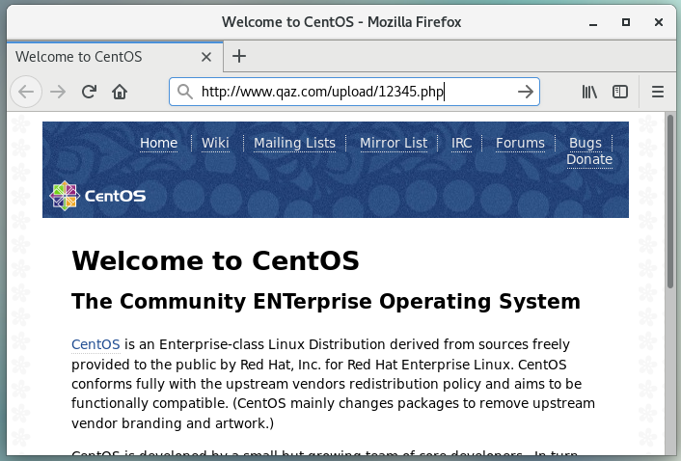Close the Welcome to CentOS tab
The image size is (681, 461).
coord(206,57)
